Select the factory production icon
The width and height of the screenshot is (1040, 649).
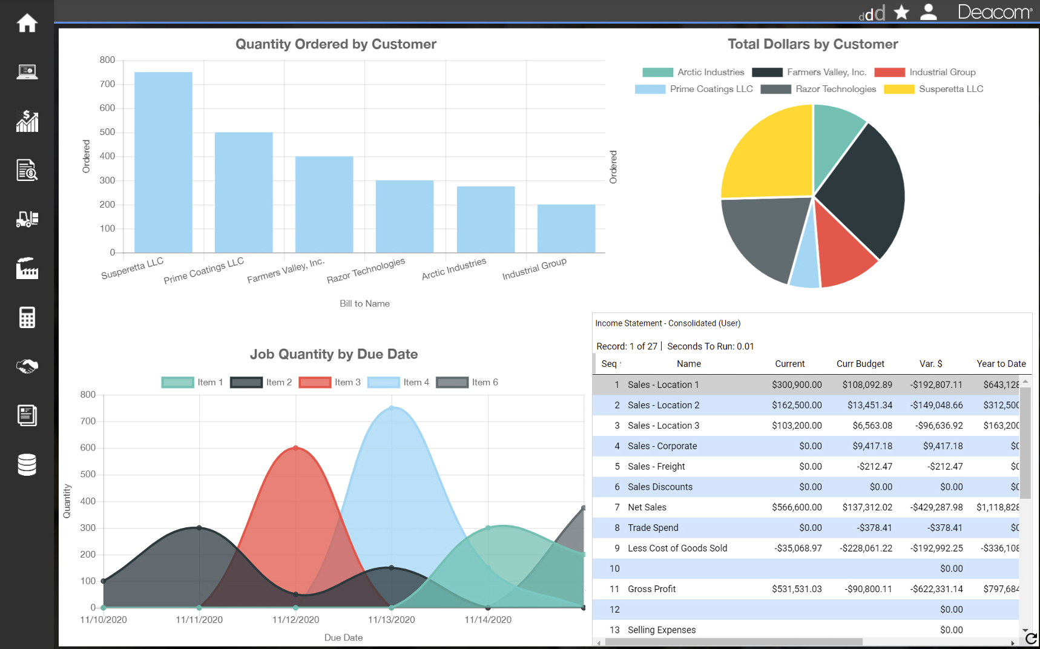27,269
